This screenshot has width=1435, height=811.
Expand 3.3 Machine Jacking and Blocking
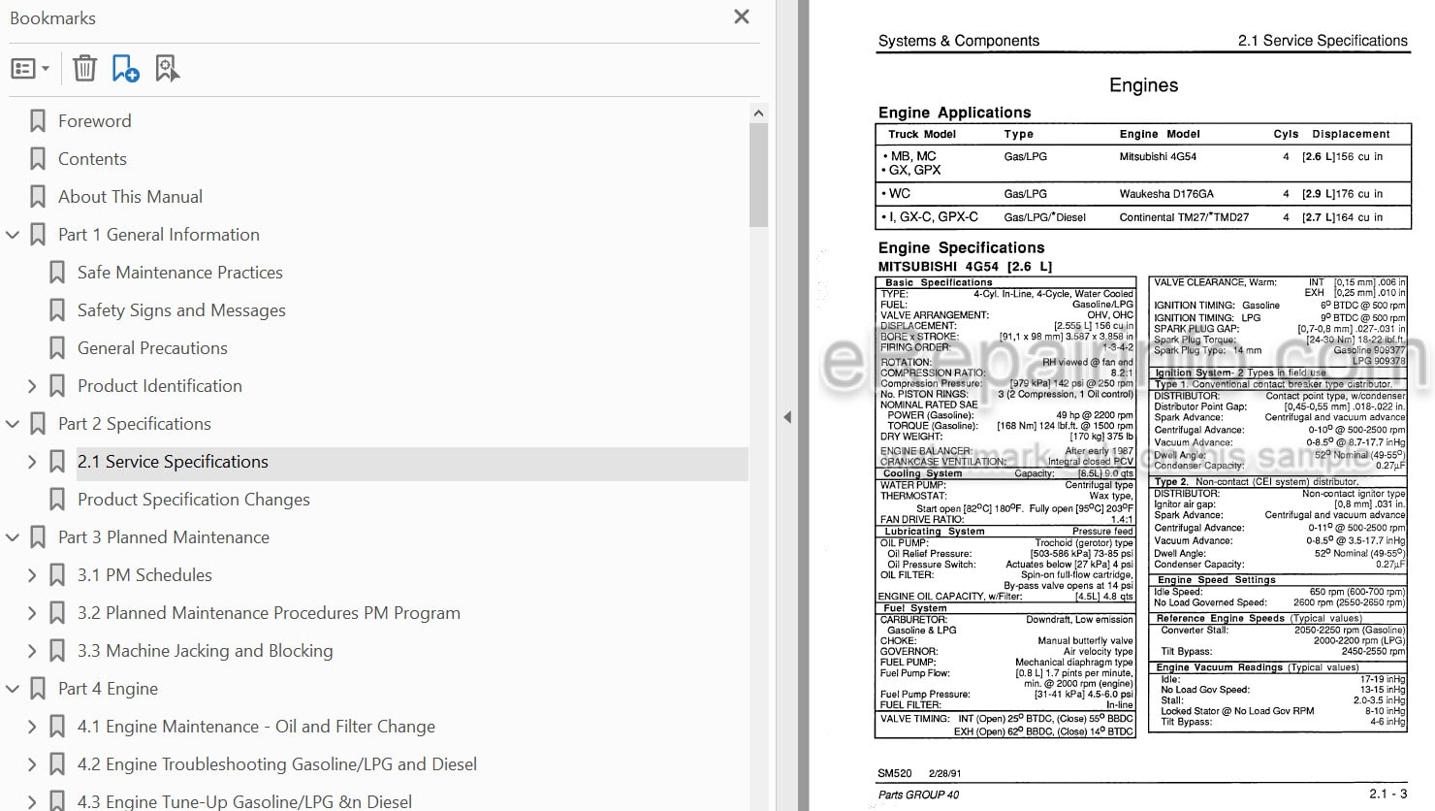tap(32, 651)
